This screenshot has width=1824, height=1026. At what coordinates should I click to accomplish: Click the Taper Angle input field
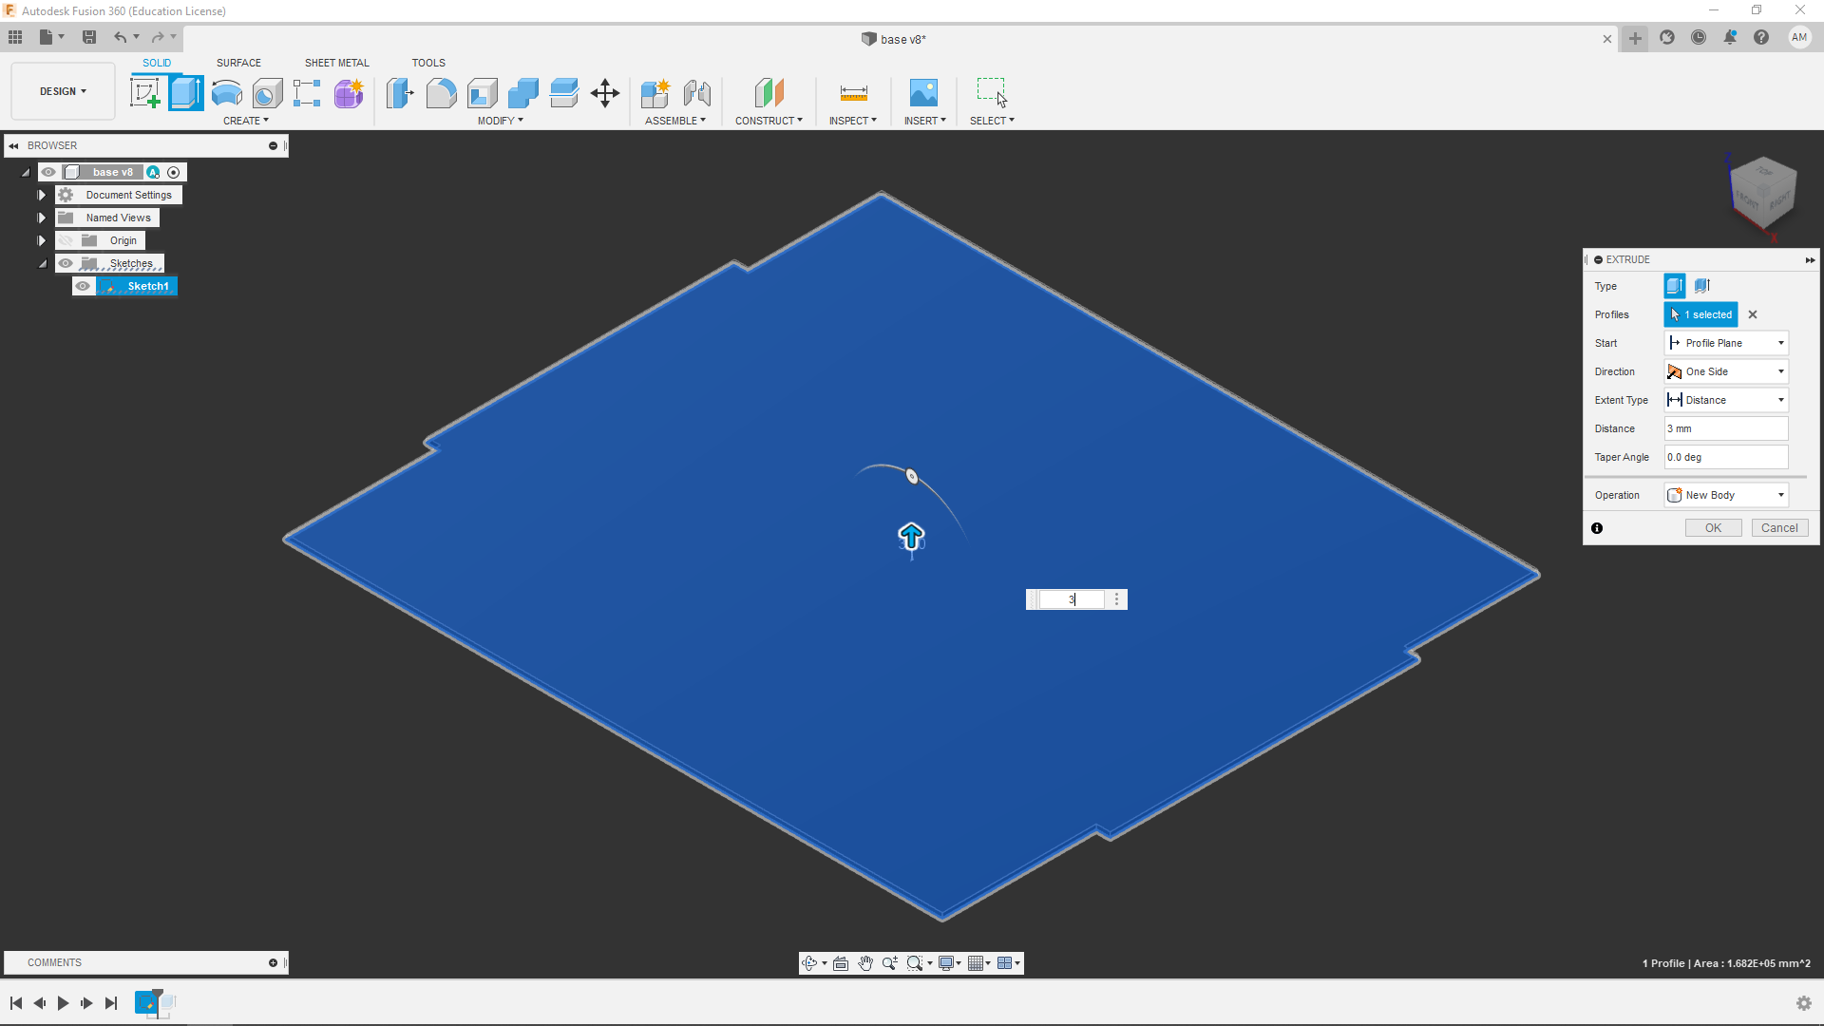(1725, 457)
